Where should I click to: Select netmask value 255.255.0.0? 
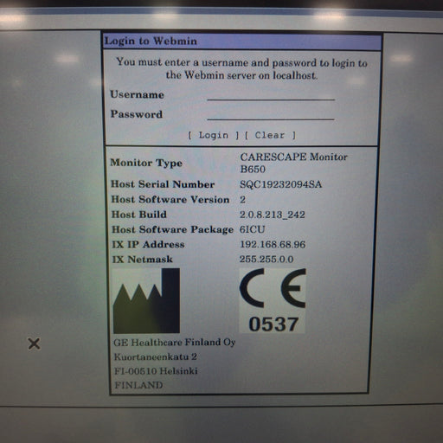(x=266, y=260)
